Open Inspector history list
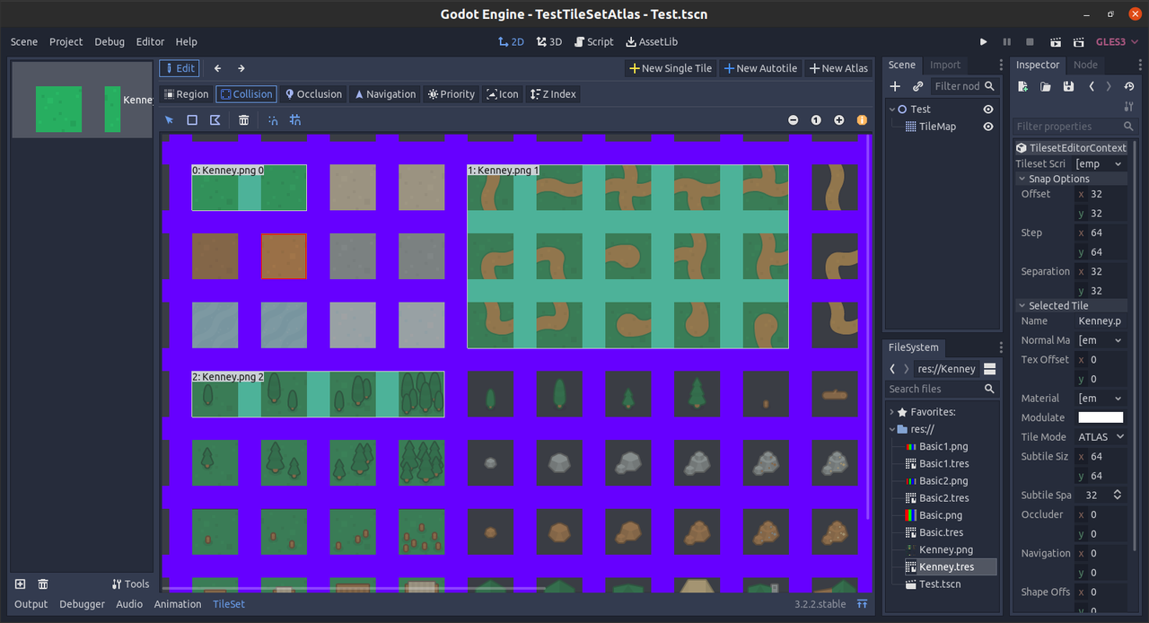This screenshot has height=623, width=1149. 1129,86
